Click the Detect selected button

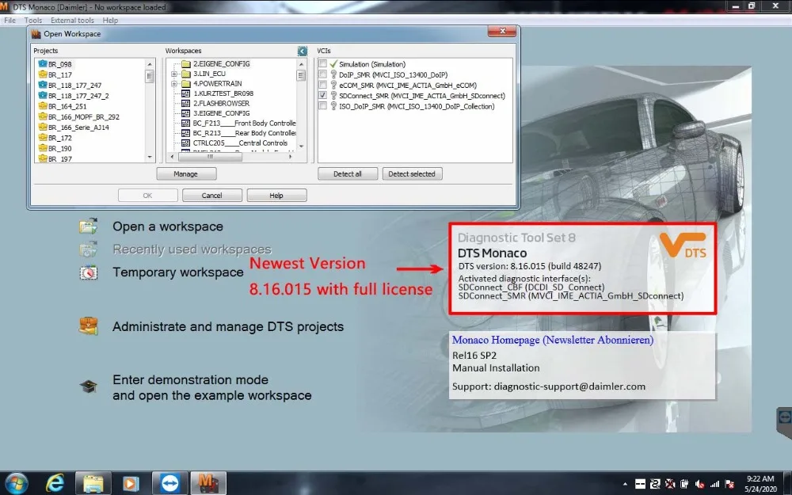(412, 173)
